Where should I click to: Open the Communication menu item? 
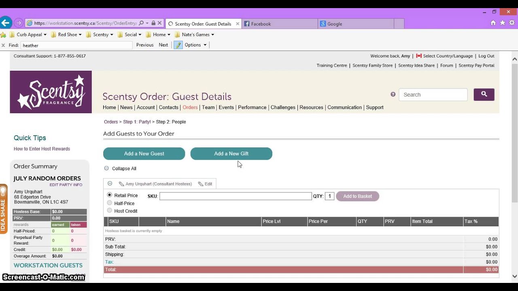point(345,107)
